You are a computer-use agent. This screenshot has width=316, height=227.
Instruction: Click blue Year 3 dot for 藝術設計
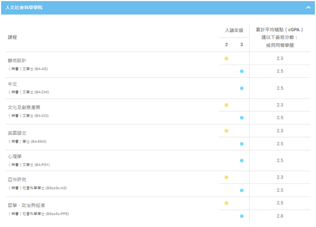242,71
